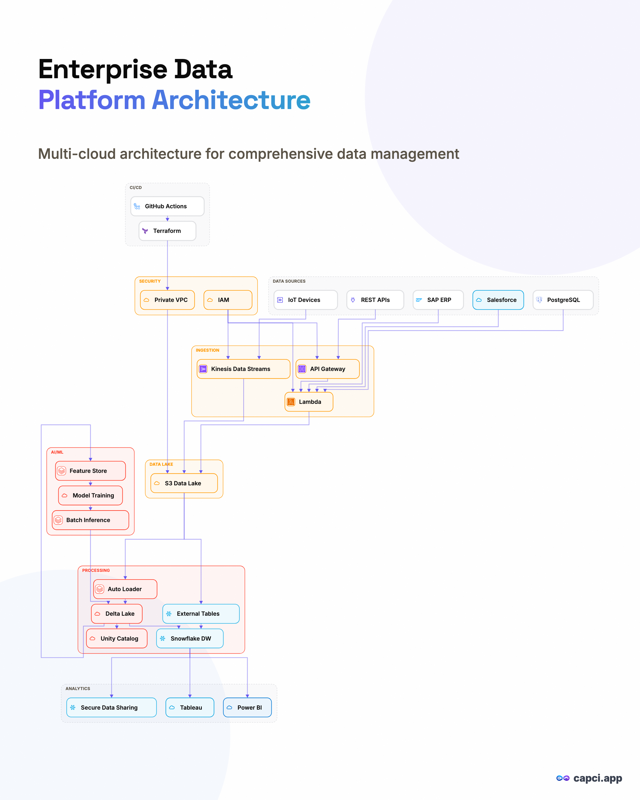Screen dimensions: 640x800
Task: Select the Batch Inference node label
Action: click(88, 520)
